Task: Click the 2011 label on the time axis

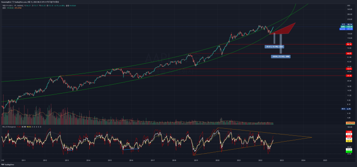Action: point(23,160)
